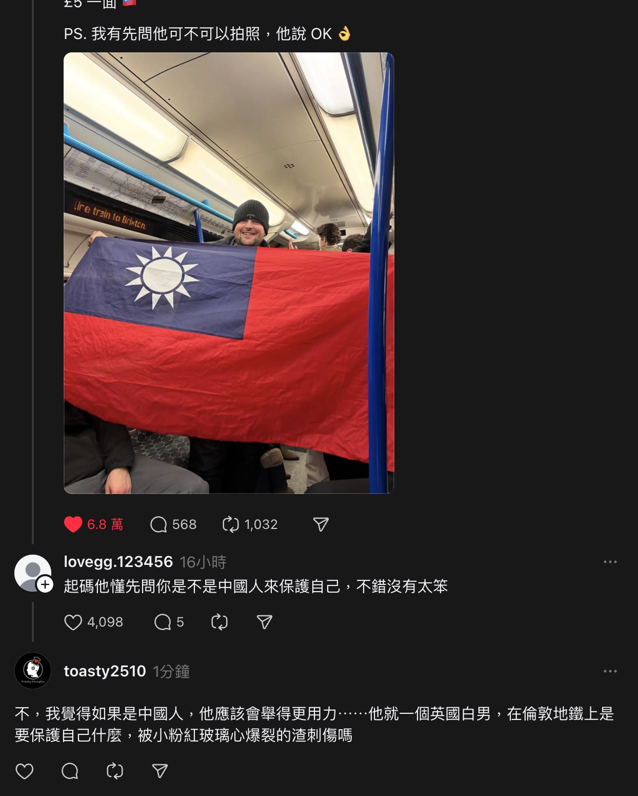
Task: View the 5 replies to lovegg.123456's comment
Action: [x=169, y=622]
